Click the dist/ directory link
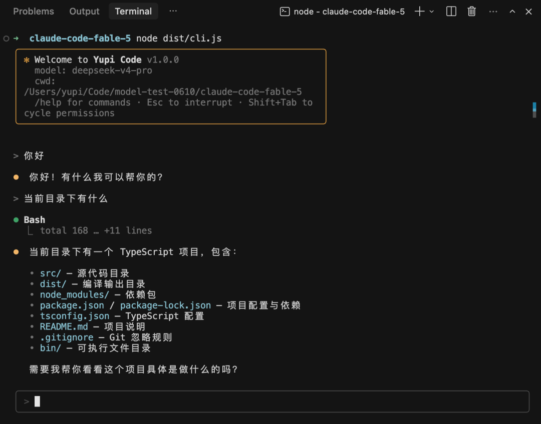541x424 pixels. (x=53, y=284)
